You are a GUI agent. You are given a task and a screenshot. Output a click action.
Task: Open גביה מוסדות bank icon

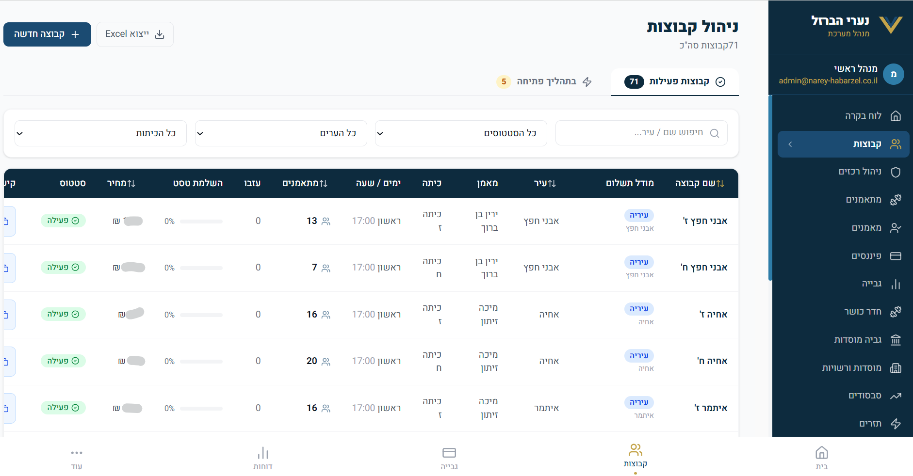896,340
